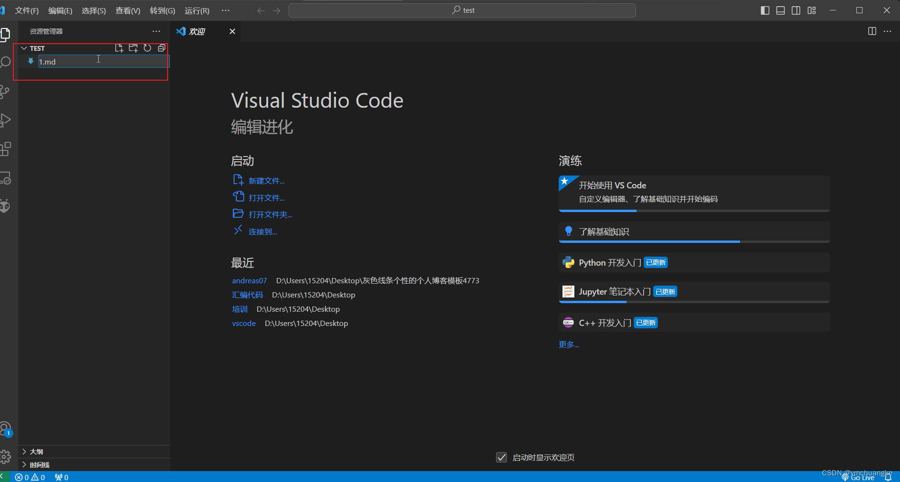Split the editor to the right

[x=872, y=31]
